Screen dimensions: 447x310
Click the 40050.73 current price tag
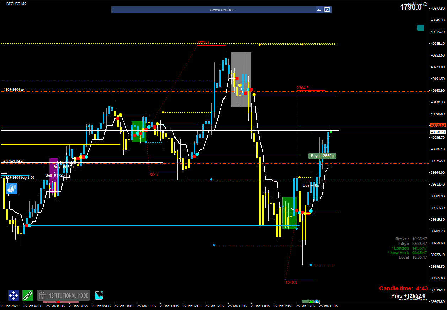click(x=437, y=132)
